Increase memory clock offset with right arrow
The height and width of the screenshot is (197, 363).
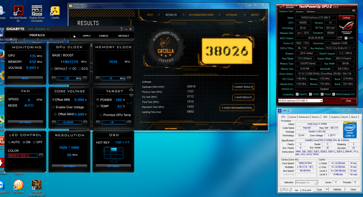[x=129, y=79]
